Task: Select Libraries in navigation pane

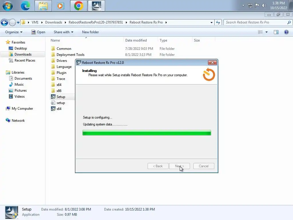Action: (18, 72)
